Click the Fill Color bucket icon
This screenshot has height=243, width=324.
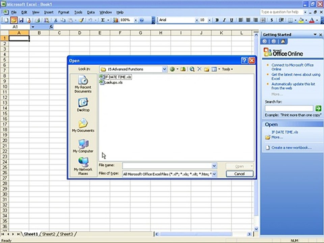301,20
